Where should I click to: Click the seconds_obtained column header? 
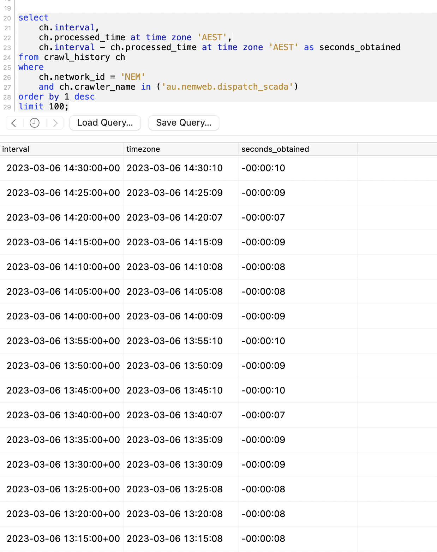(x=275, y=149)
